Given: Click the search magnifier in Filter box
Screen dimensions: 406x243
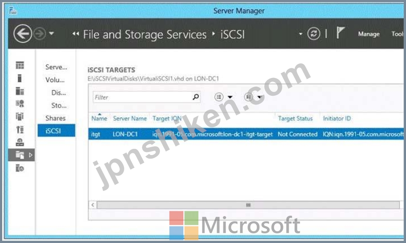Looking at the screenshot, I should [x=196, y=97].
